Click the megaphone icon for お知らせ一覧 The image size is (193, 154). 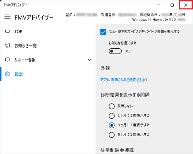[7, 45]
